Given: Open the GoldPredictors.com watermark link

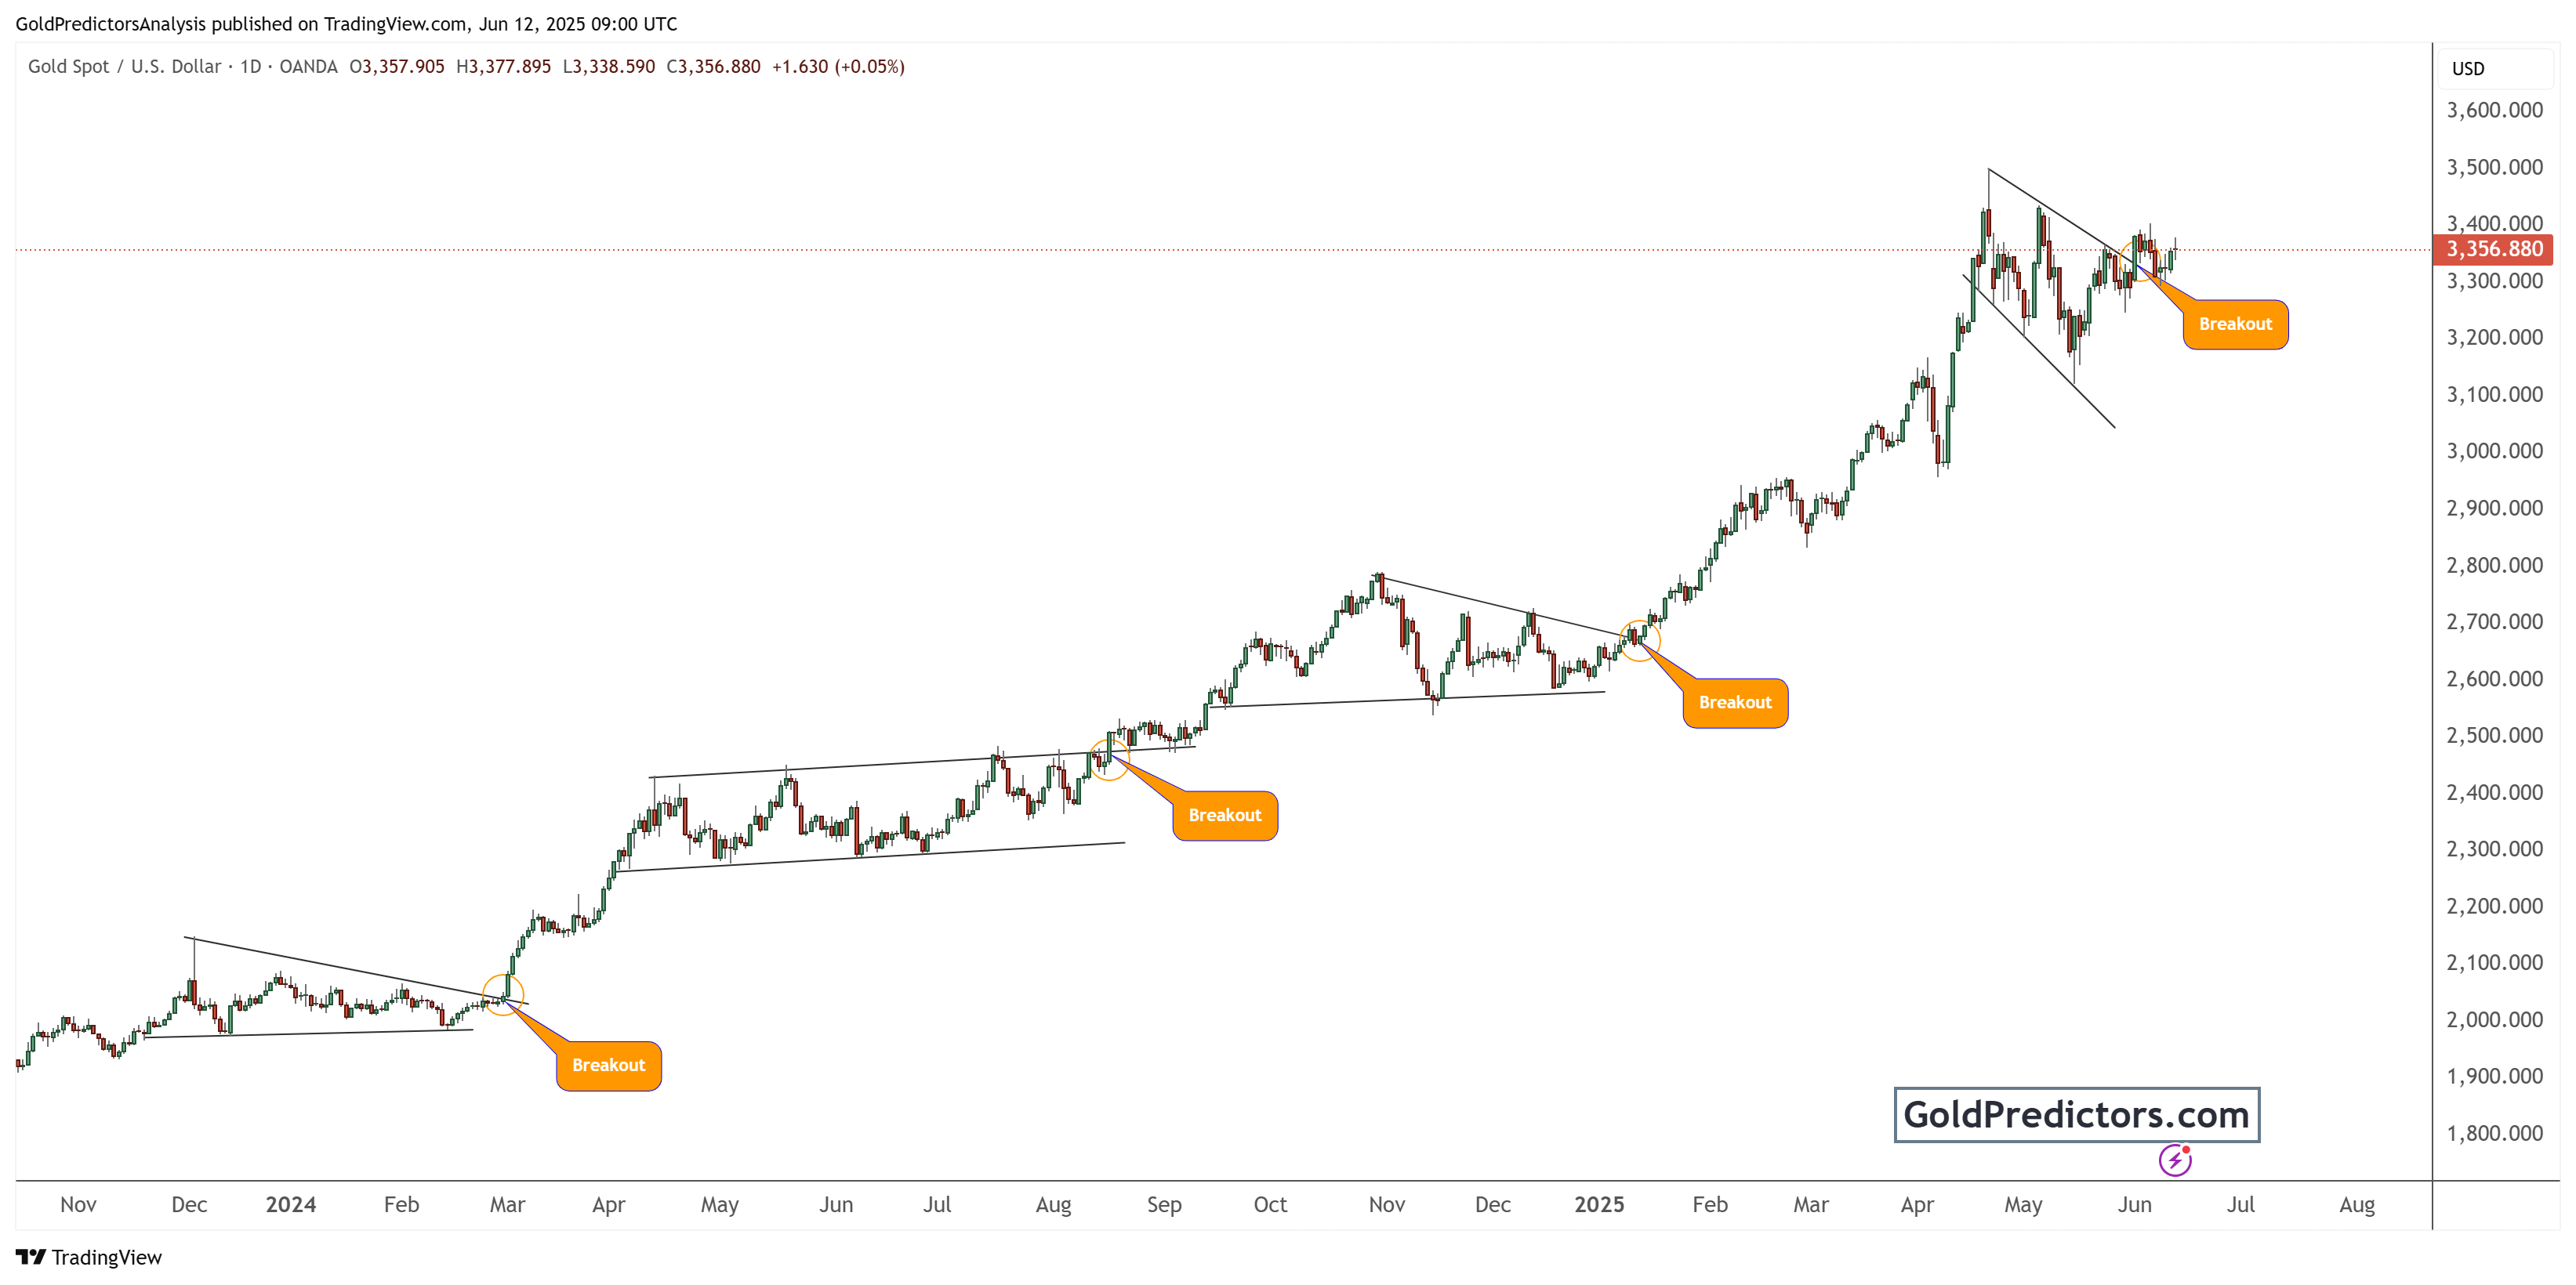Looking at the screenshot, I should (2077, 1114).
